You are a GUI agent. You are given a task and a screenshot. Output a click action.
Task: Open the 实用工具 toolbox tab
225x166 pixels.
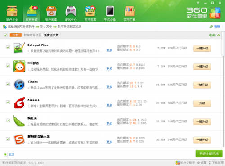pos(130,13)
